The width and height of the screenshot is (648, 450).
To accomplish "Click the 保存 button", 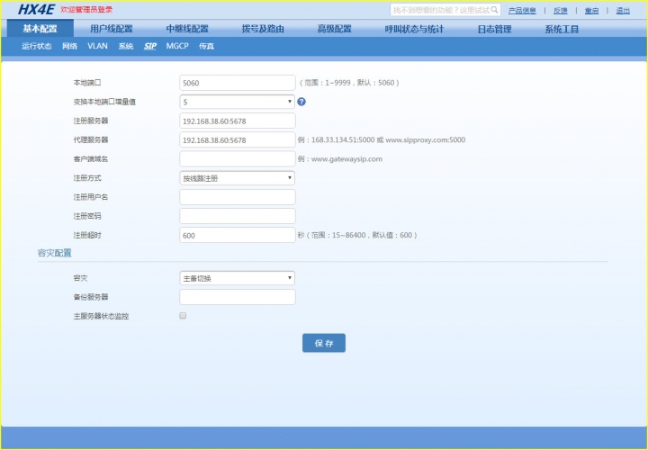I will point(324,343).
